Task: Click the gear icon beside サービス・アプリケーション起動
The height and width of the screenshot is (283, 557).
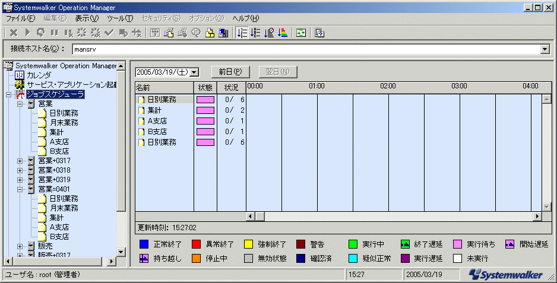Action: coord(20,84)
